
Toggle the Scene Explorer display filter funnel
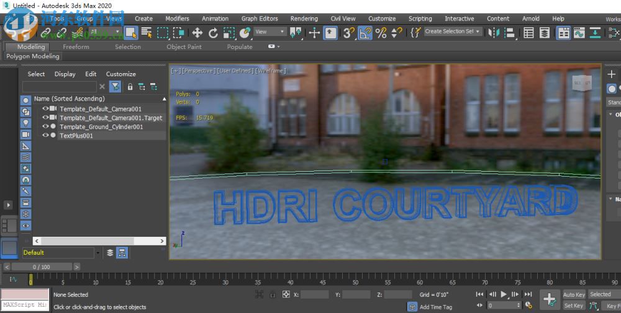click(116, 86)
